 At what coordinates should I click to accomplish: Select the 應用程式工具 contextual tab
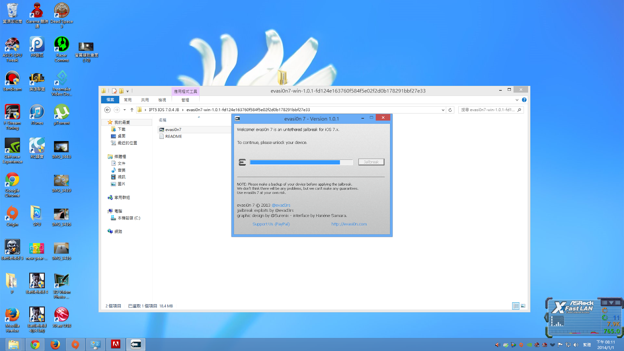pos(186,91)
